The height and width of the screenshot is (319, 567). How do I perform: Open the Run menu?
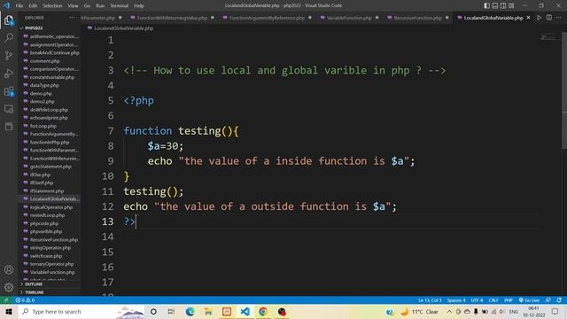[100, 5]
